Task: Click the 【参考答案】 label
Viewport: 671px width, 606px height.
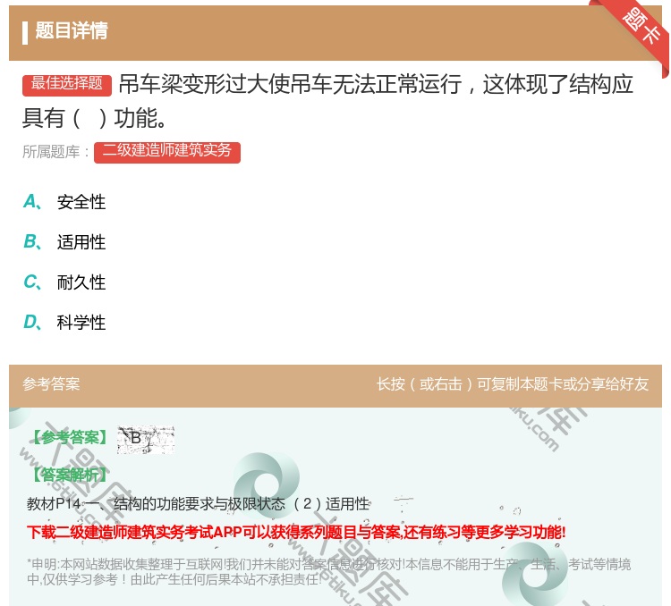Action: (x=70, y=437)
